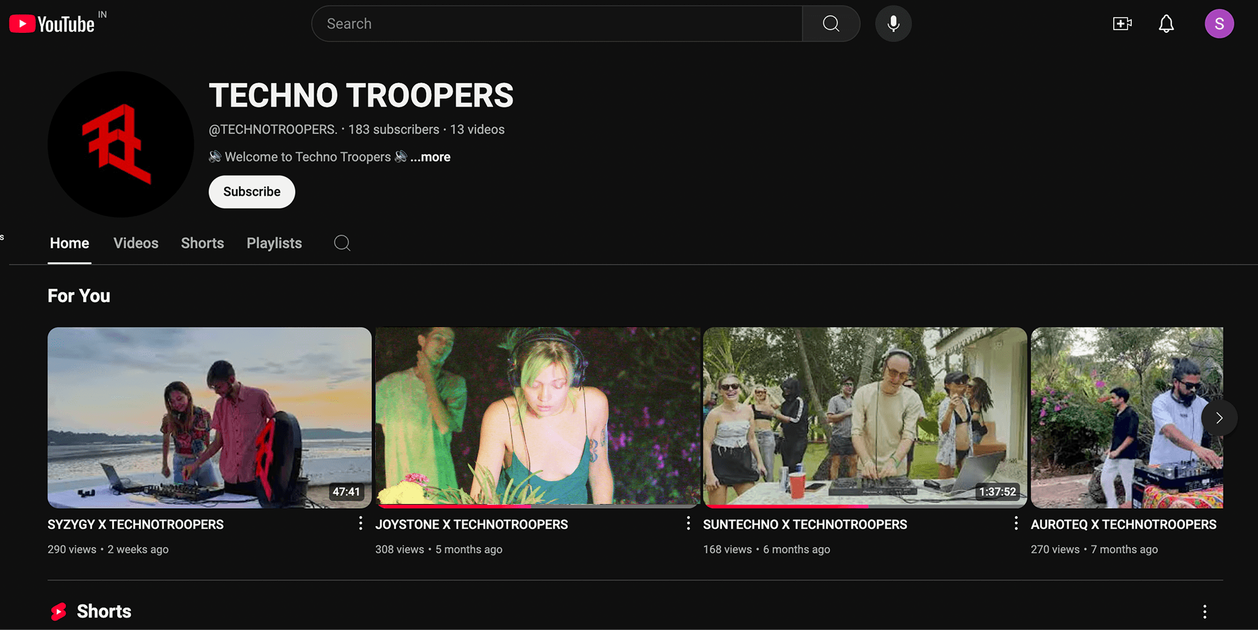Open the JOYSTONE X TECHNOTROOPERS title link
Image resolution: width=1258 pixels, height=630 pixels.
(x=472, y=525)
